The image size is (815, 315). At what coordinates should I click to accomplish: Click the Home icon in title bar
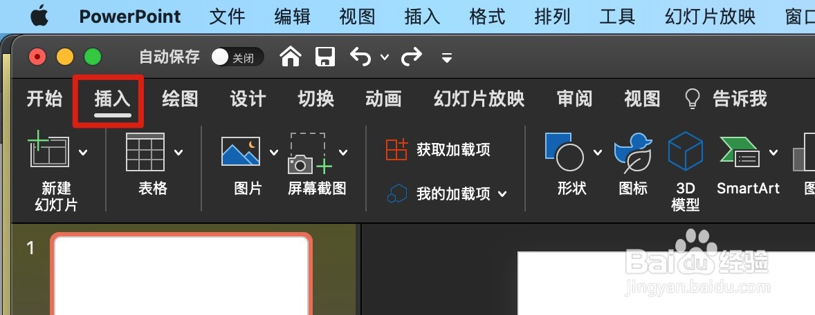coord(291,57)
